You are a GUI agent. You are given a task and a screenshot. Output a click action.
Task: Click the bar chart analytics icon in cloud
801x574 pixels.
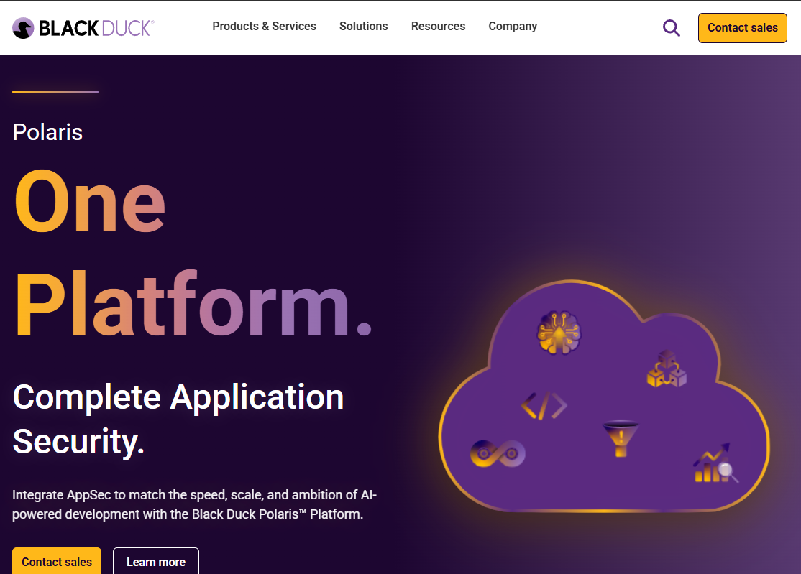[x=715, y=463]
